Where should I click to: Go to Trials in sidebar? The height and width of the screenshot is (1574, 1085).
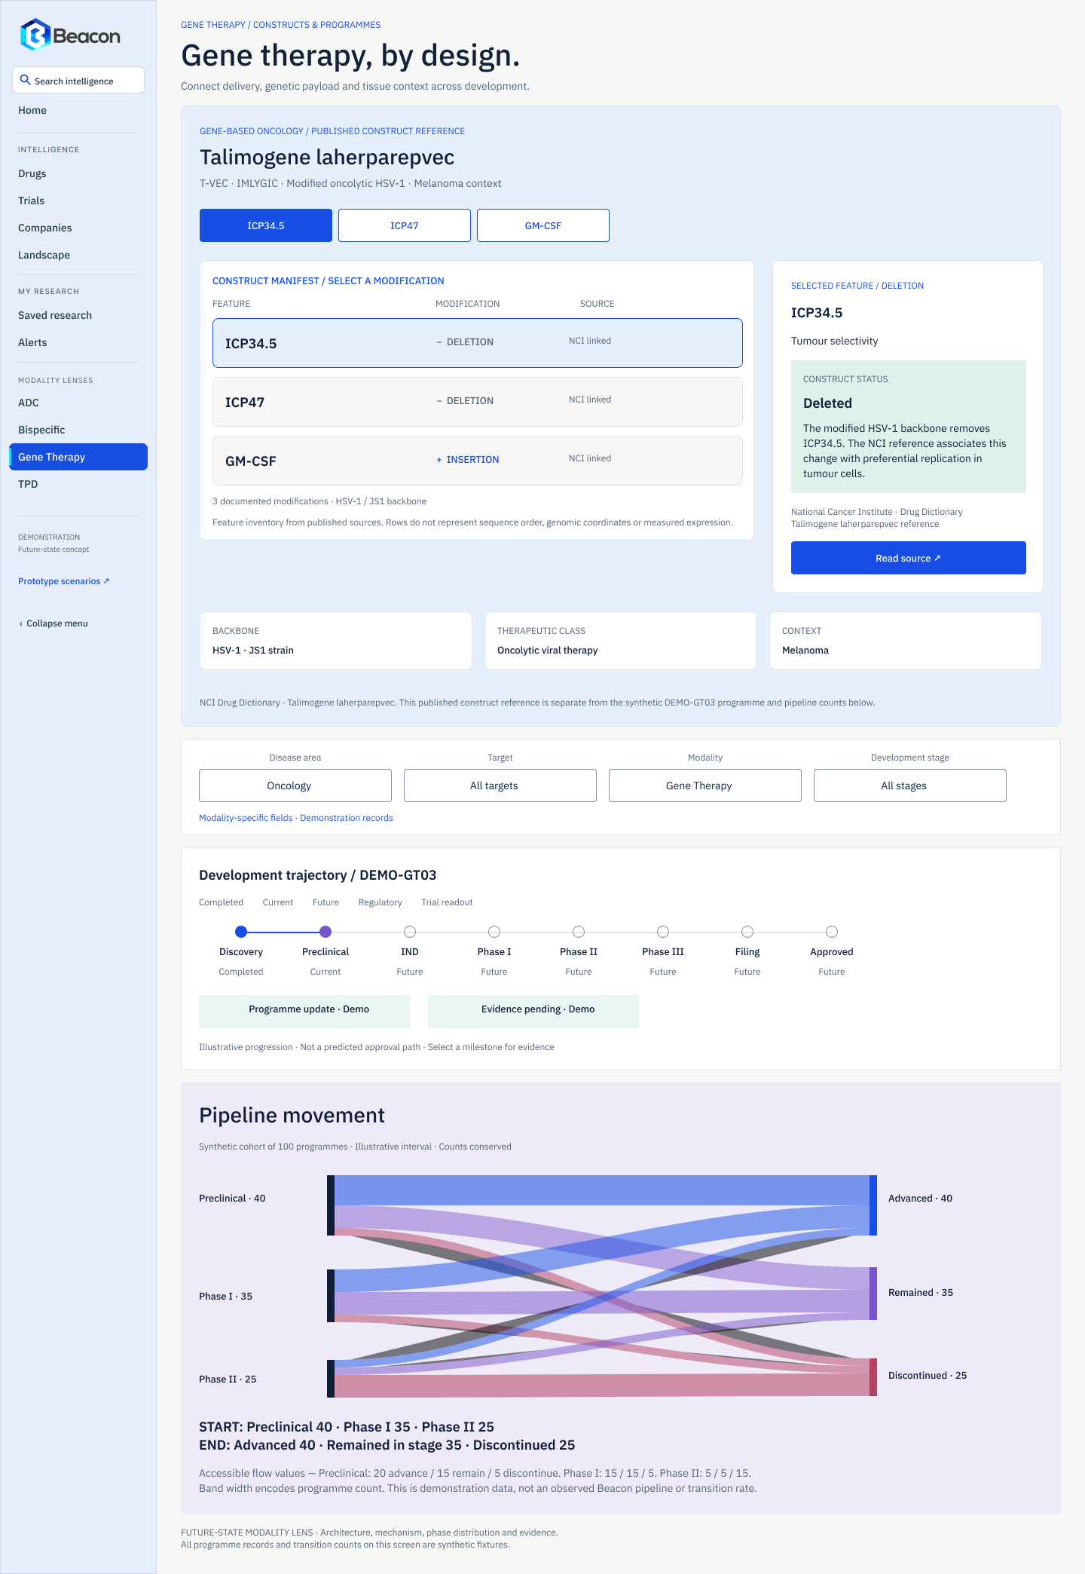[31, 201]
